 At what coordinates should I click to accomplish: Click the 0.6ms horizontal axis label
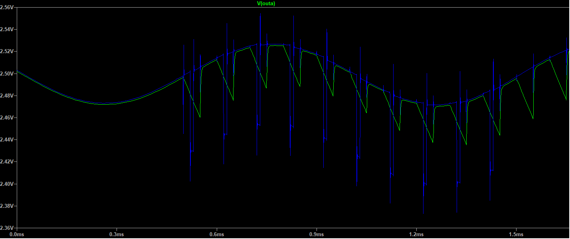click(x=216, y=234)
